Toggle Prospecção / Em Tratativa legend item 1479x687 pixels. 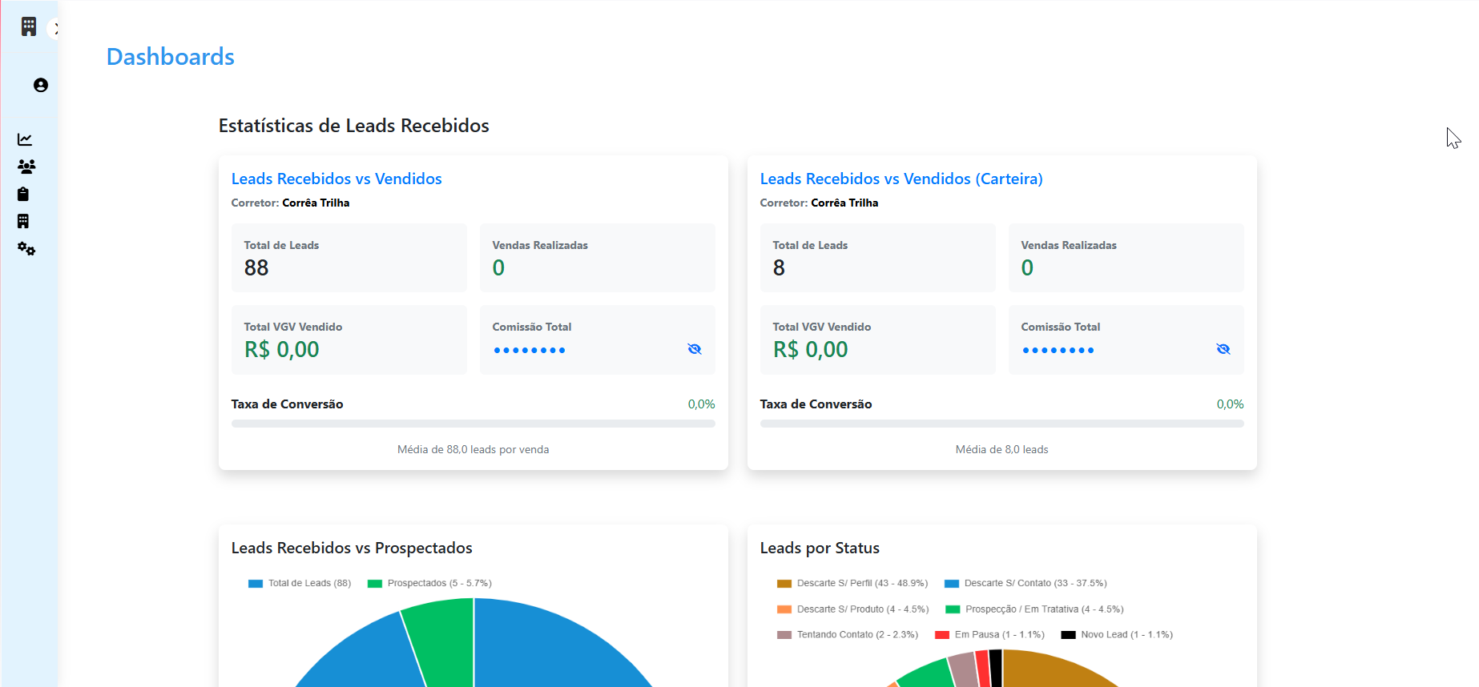[1034, 609]
